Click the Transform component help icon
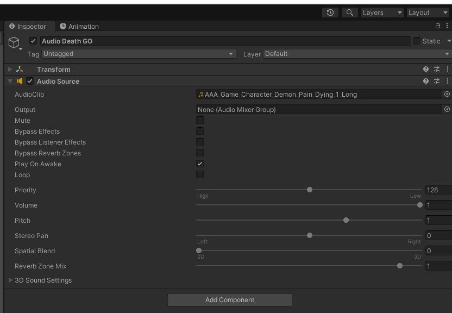Viewport: 452px width, 313px height. tap(427, 70)
